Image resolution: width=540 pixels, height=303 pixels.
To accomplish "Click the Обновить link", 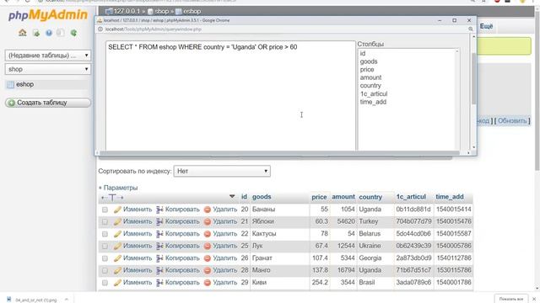I will tap(512, 120).
